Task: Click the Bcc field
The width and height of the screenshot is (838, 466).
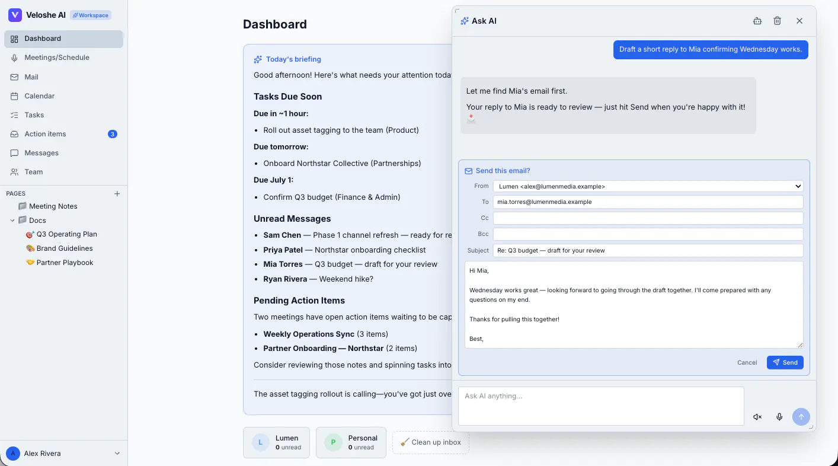Action: click(648, 234)
